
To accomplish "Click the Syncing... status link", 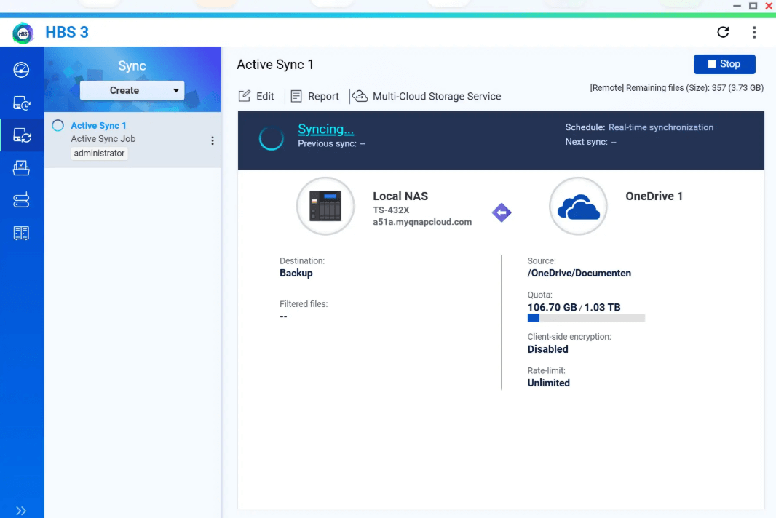I will pyautogui.click(x=325, y=129).
